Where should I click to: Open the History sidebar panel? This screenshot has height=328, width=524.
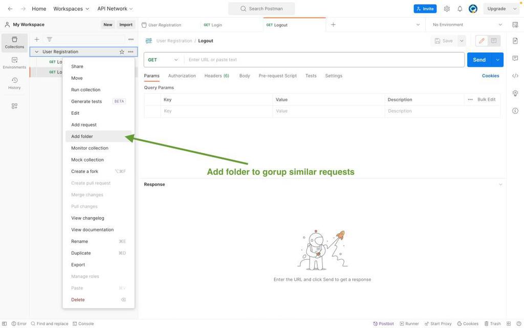tap(14, 84)
